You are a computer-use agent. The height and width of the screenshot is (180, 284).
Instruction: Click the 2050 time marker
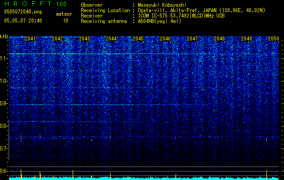click(274, 39)
